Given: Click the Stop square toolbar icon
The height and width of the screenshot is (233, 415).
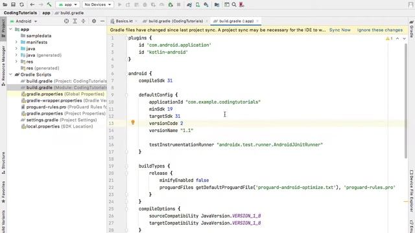Looking at the screenshot, I should (179, 5).
